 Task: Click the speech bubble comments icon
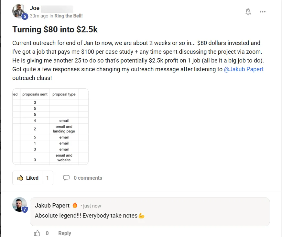tap(66, 178)
